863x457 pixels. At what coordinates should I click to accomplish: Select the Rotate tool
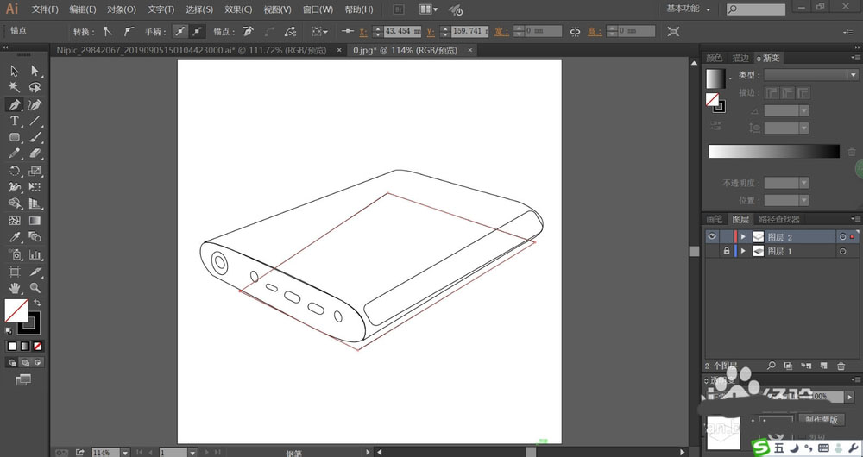coord(15,171)
